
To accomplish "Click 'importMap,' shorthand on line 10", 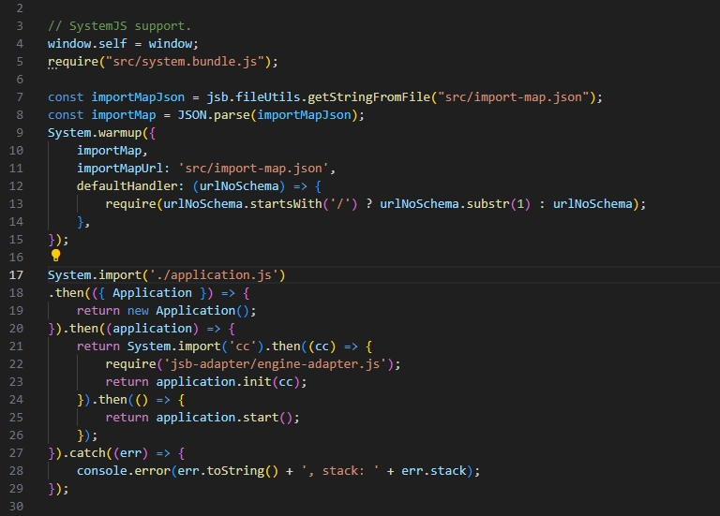I will coord(112,151).
